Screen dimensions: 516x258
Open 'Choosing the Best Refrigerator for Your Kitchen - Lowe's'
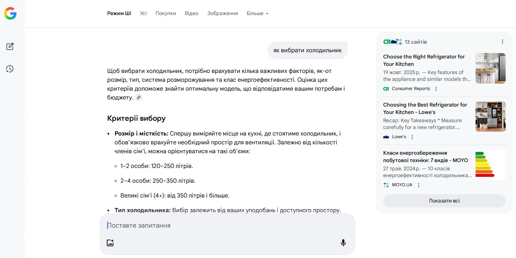click(425, 108)
